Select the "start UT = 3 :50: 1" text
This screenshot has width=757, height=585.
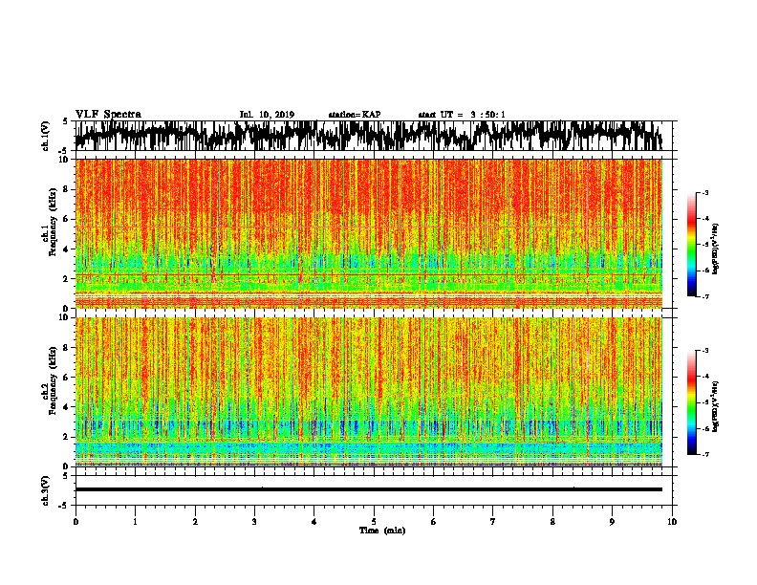(x=462, y=115)
